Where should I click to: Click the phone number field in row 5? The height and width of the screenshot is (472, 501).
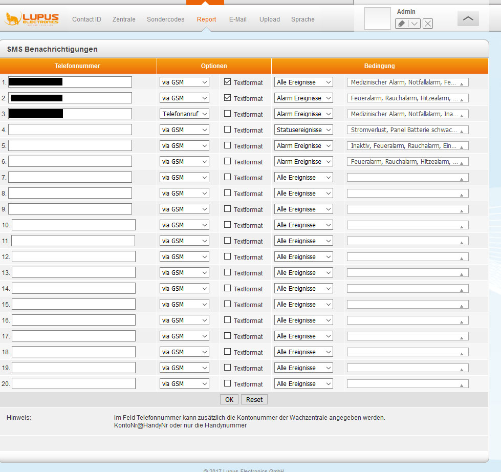pos(70,146)
